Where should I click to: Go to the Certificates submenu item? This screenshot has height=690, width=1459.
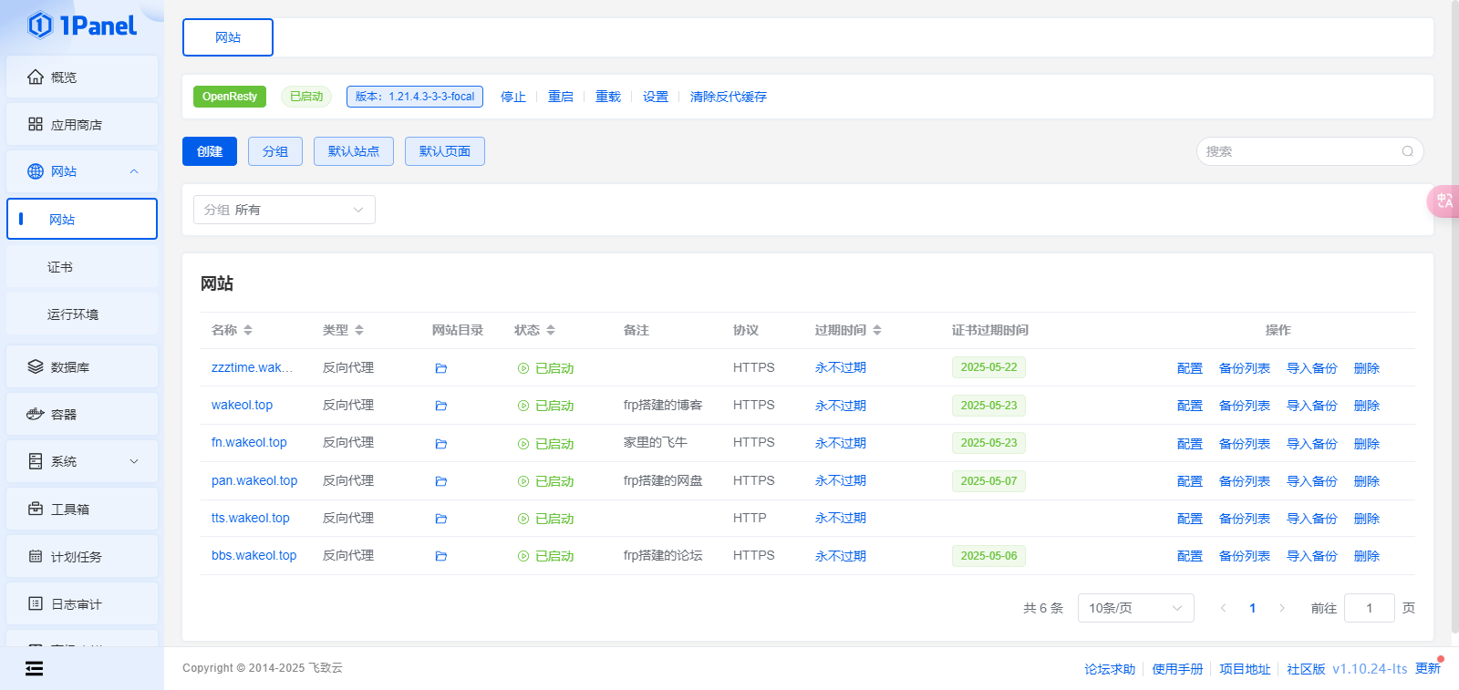[60, 267]
